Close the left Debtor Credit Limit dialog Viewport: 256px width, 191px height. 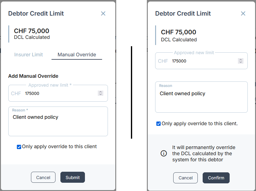[x=103, y=13]
